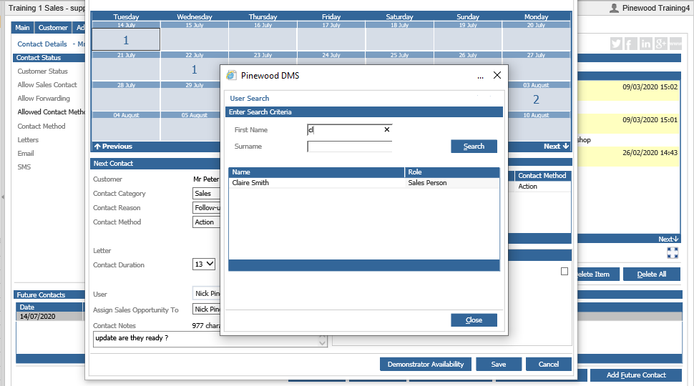Click the Letters item in Contact Status
Image resolution: width=694 pixels, height=386 pixels.
point(28,139)
